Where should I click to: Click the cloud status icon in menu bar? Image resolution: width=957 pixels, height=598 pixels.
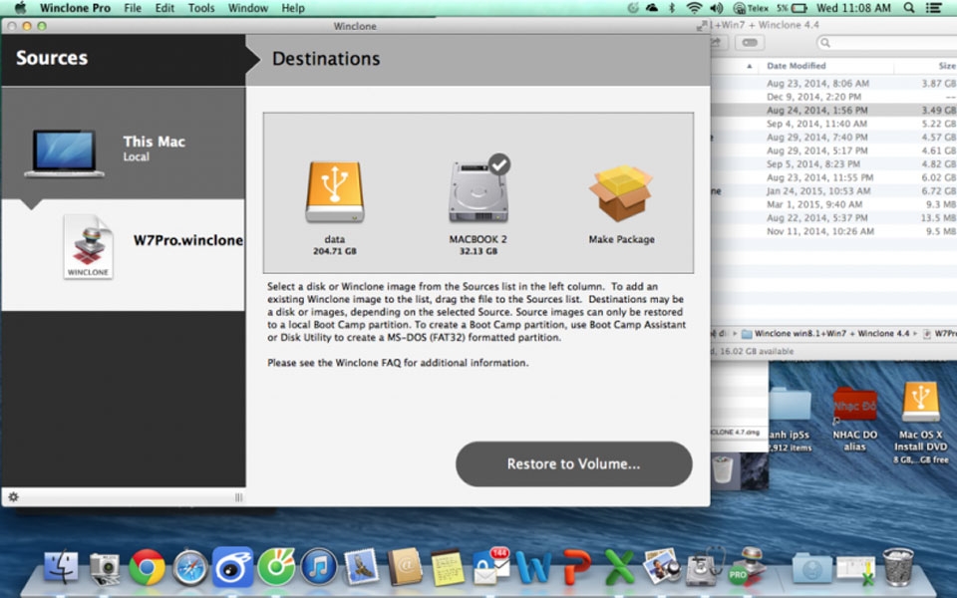[652, 8]
